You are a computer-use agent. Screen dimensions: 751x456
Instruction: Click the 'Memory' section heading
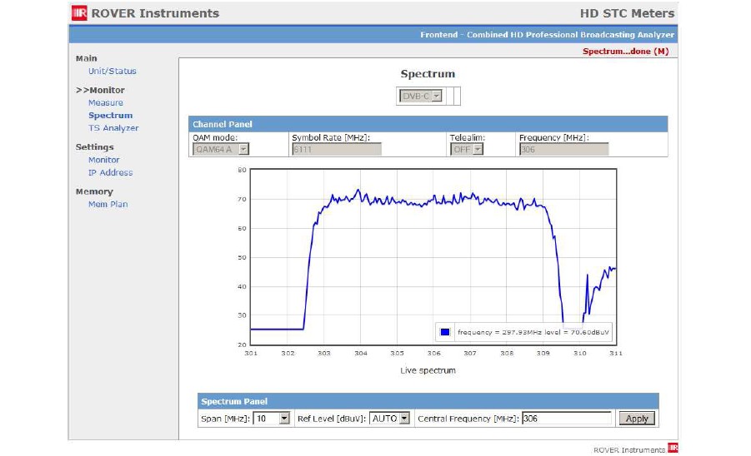[94, 191]
